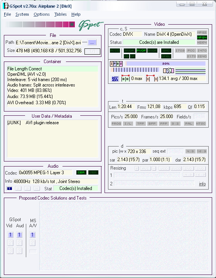This screenshot has width=216, height=278.
Task: Select audio stream 1 button
Action: (x=9, y=188)
